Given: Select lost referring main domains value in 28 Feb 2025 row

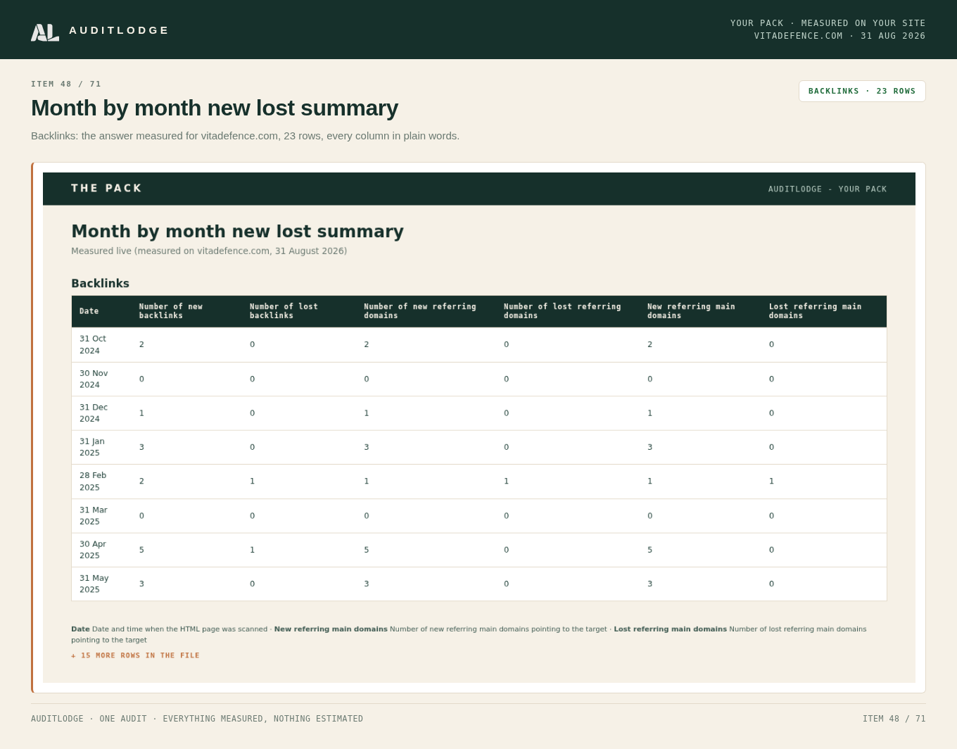Looking at the screenshot, I should click(x=771, y=481).
